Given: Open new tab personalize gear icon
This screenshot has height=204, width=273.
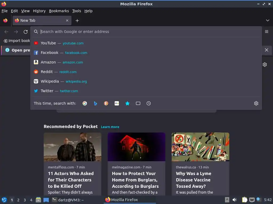Looking at the screenshot, I should (265, 65).
